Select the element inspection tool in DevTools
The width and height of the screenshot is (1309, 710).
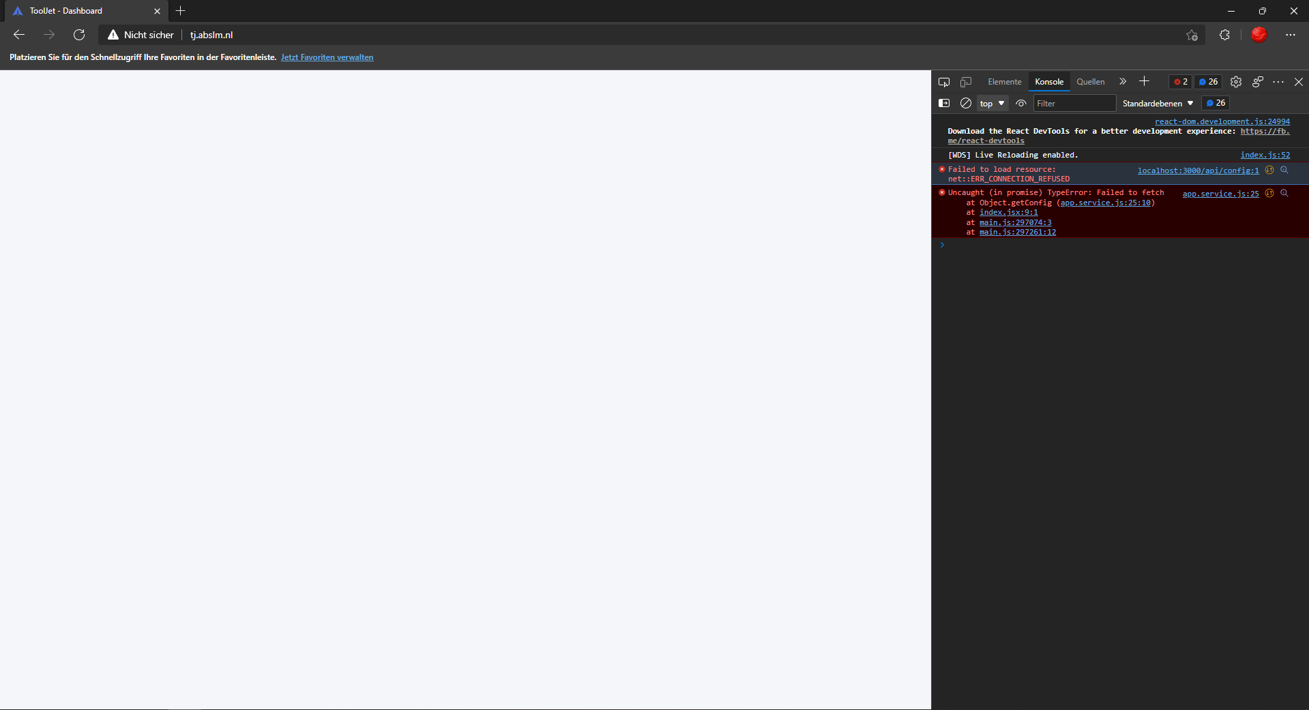coord(944,81)
